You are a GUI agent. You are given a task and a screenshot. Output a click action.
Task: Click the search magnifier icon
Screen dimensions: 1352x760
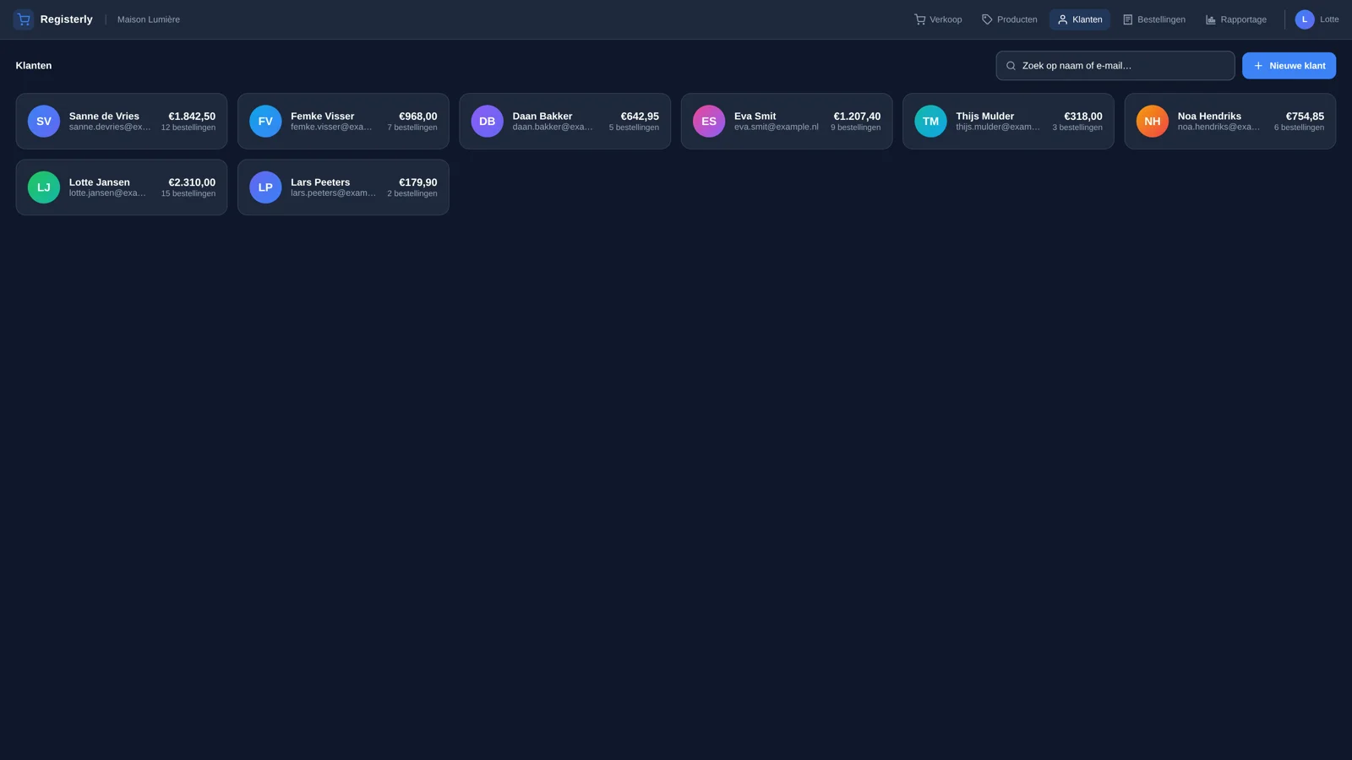[x=1011, y=66]
